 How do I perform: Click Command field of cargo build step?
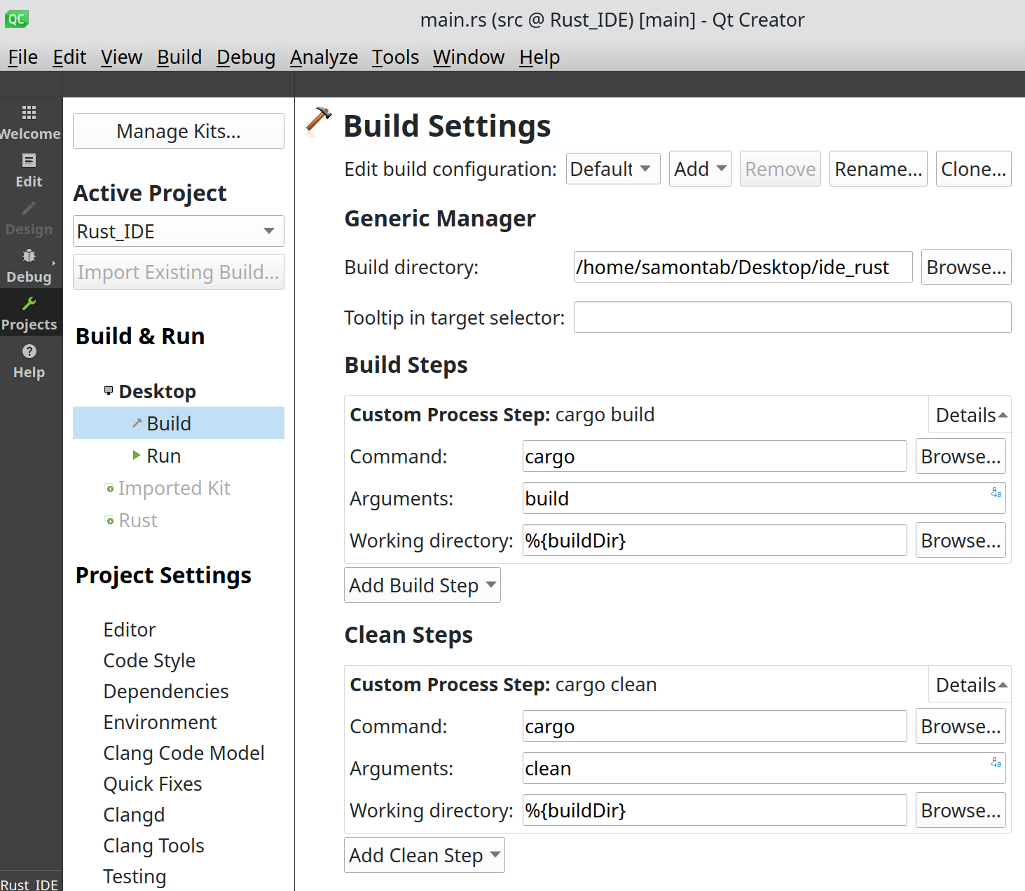click(715, 456)
